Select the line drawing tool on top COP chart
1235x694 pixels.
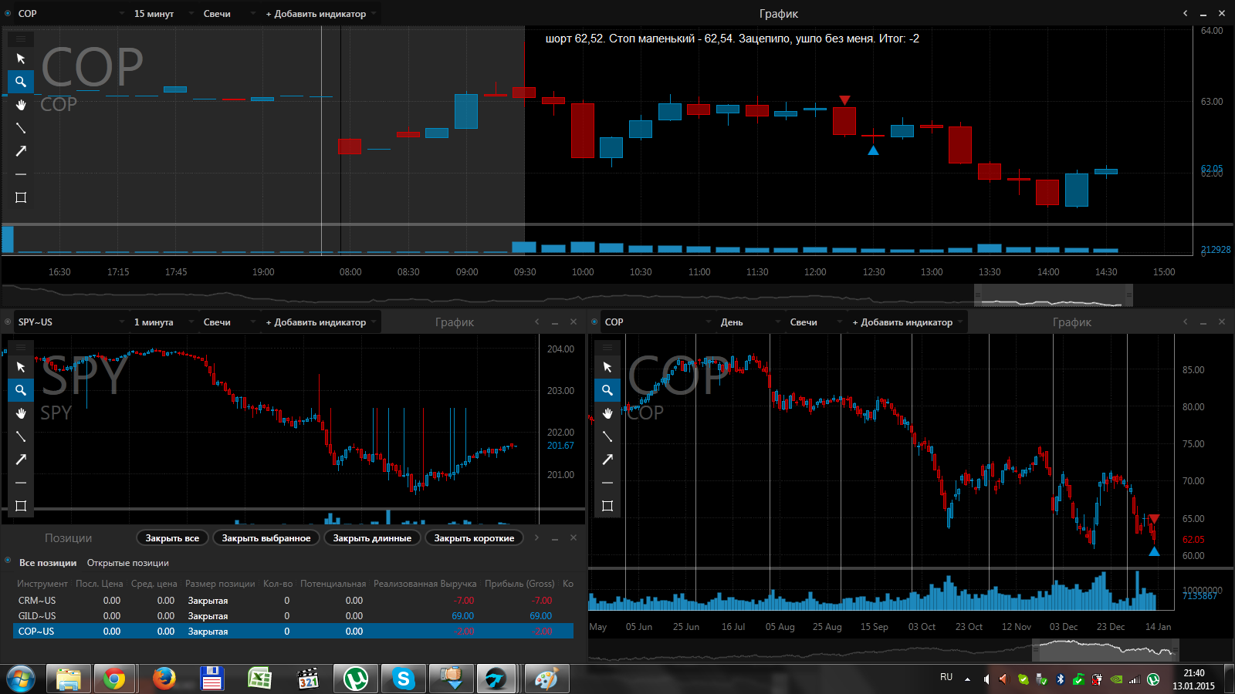[21, 128]
